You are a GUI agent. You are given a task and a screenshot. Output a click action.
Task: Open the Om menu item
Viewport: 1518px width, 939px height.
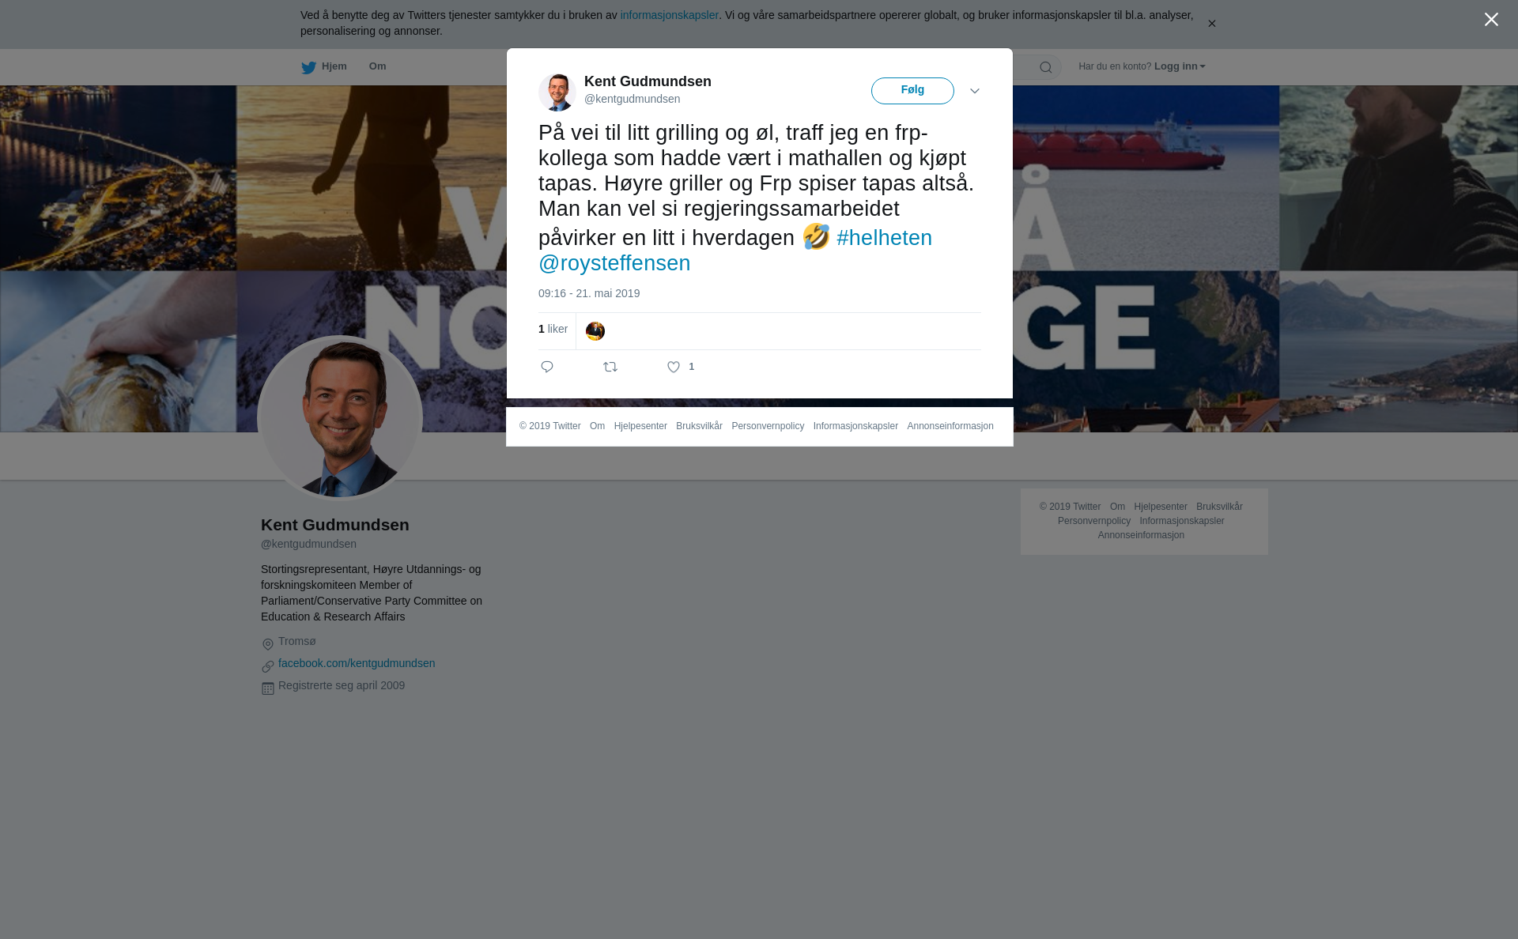[378, 66]
